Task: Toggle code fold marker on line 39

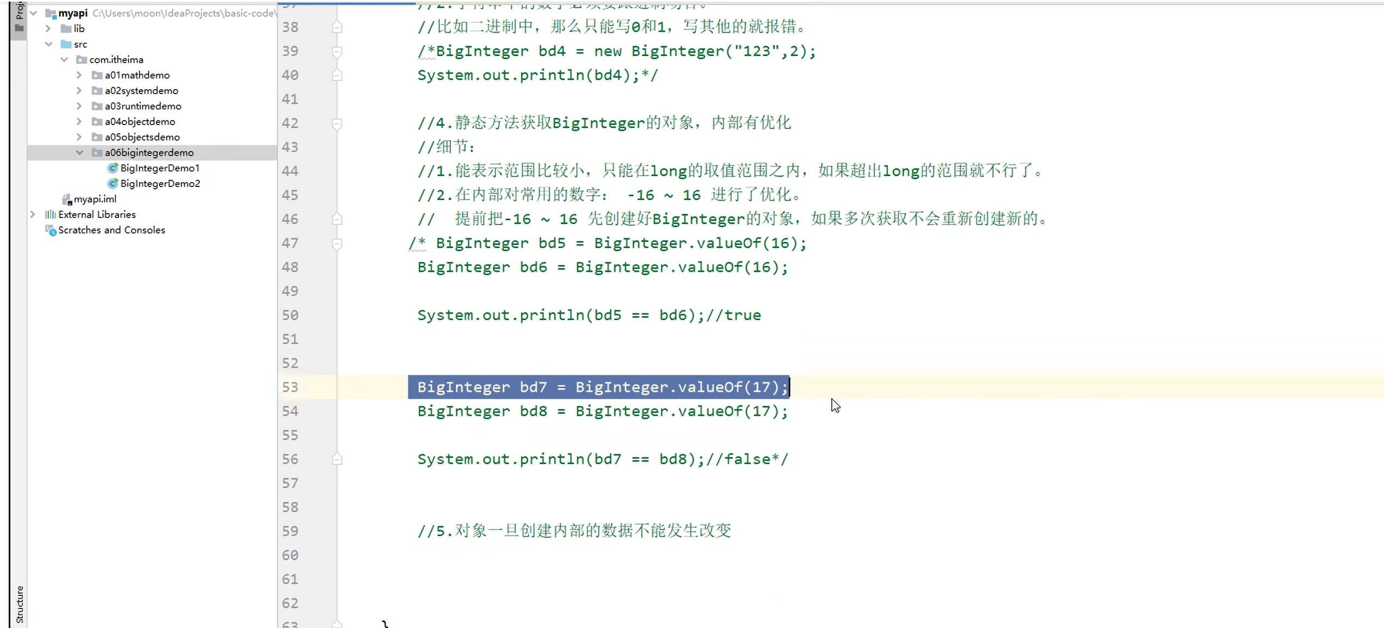Action: tap(337, 52)
